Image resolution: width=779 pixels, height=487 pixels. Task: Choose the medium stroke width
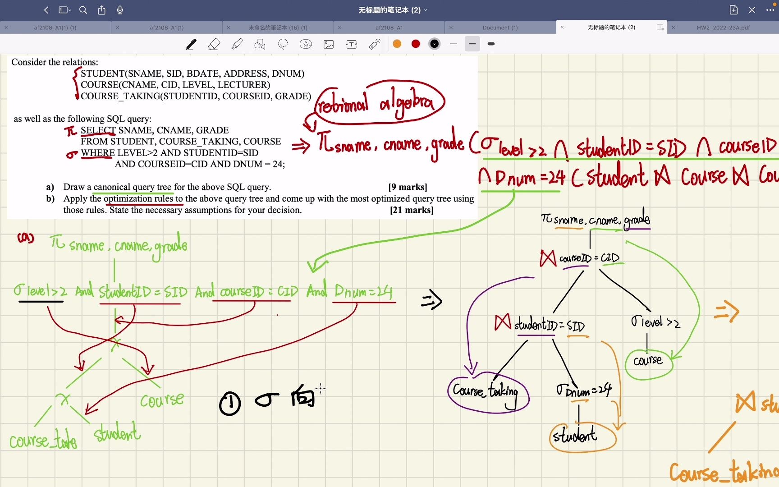[472, 44]
